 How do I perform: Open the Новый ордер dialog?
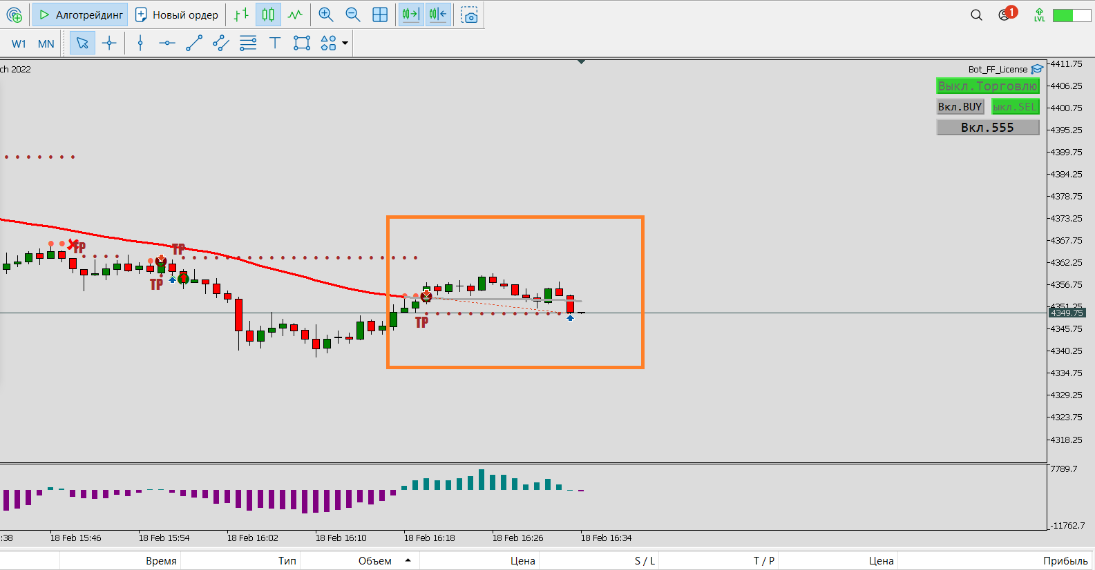[177, 14]
